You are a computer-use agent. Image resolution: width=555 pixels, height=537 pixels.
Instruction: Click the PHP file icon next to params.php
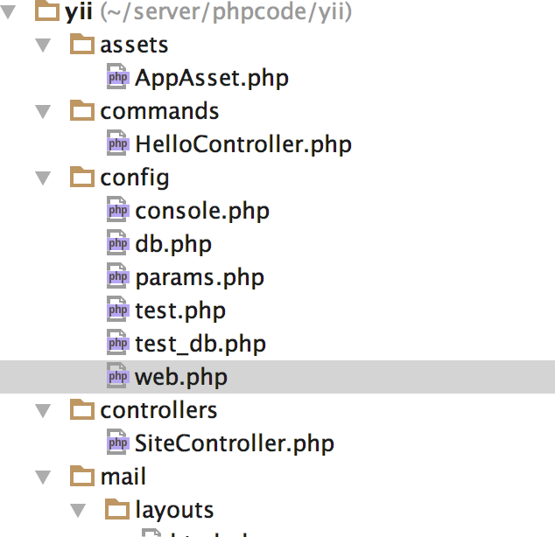point(118,276)
